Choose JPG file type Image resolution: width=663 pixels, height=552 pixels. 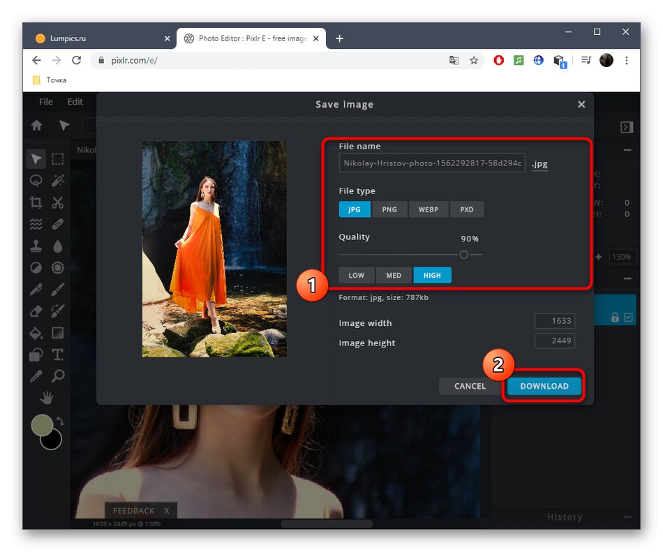point(355,209)
